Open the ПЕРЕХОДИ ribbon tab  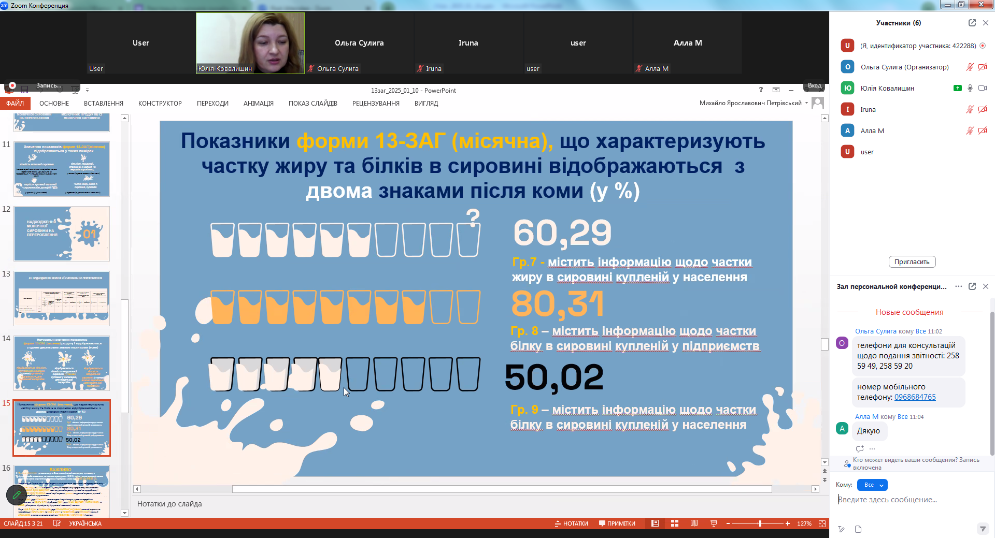tap(212, 103)
